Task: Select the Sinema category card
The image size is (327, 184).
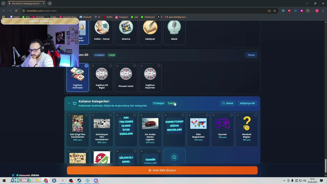Action: tap(126, 32)
